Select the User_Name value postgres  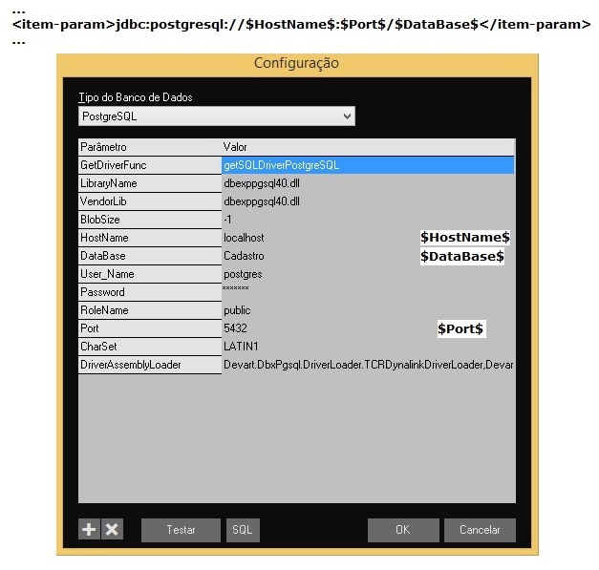tap(243, 274)
